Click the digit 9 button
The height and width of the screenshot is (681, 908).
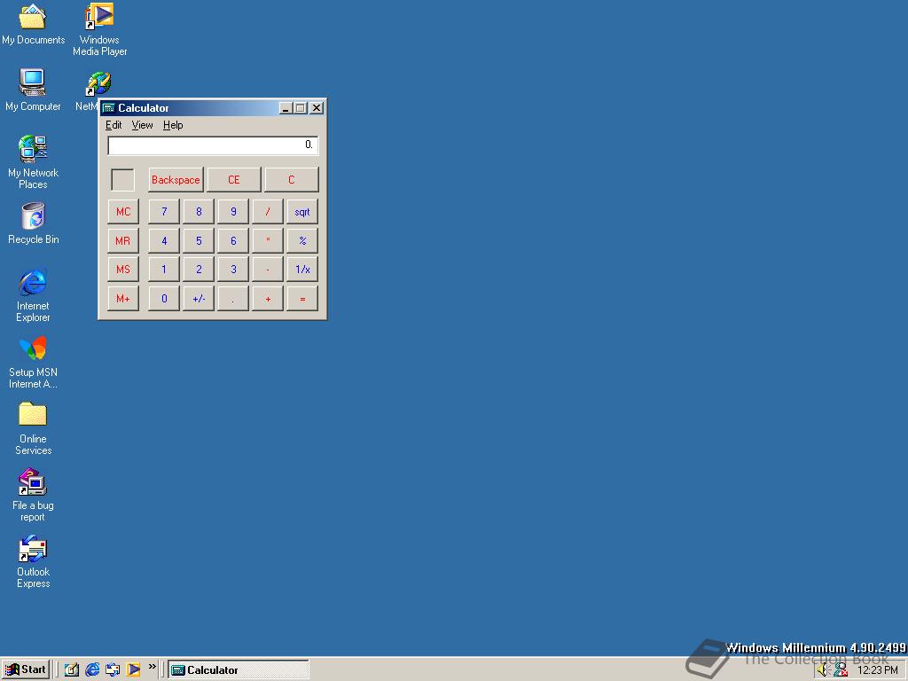click(233, 212)
